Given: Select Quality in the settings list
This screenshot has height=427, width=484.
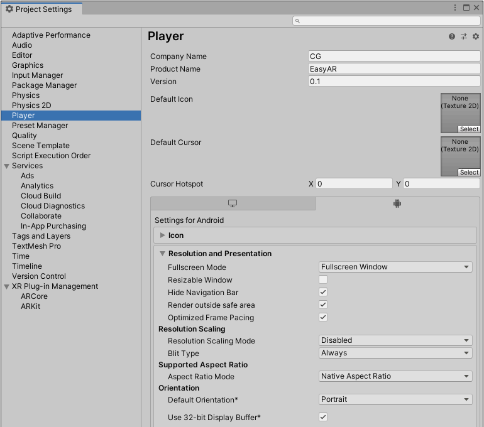Looking at the screenshot, I should (25, 136).
